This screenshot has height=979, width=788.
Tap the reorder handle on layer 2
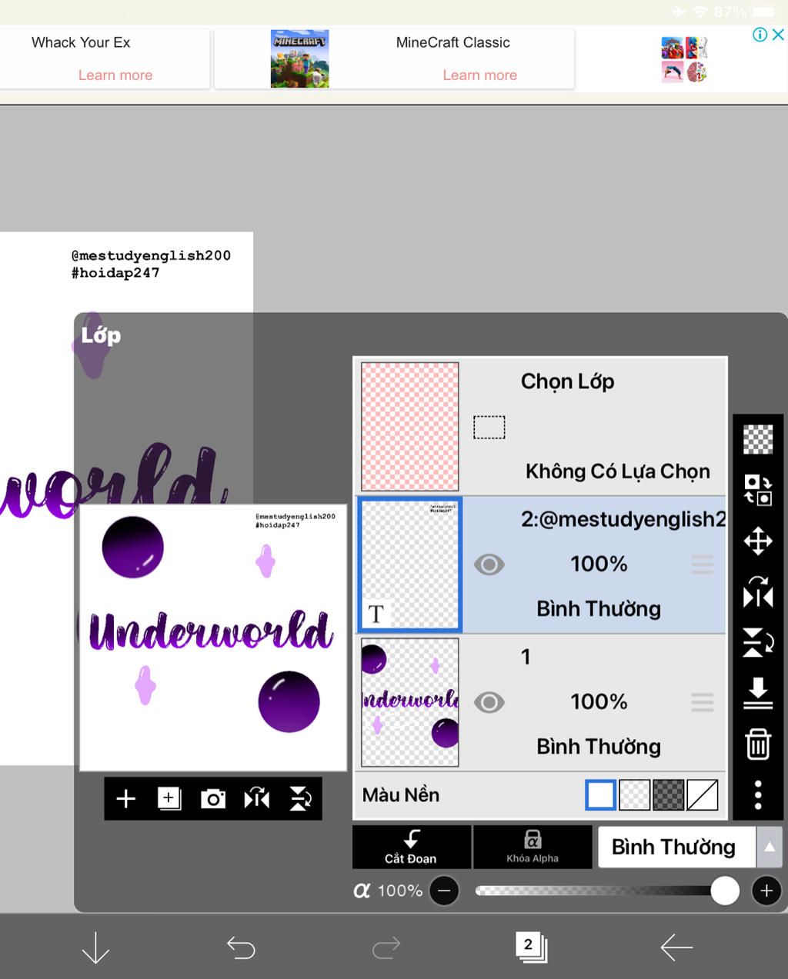(702, 564)
